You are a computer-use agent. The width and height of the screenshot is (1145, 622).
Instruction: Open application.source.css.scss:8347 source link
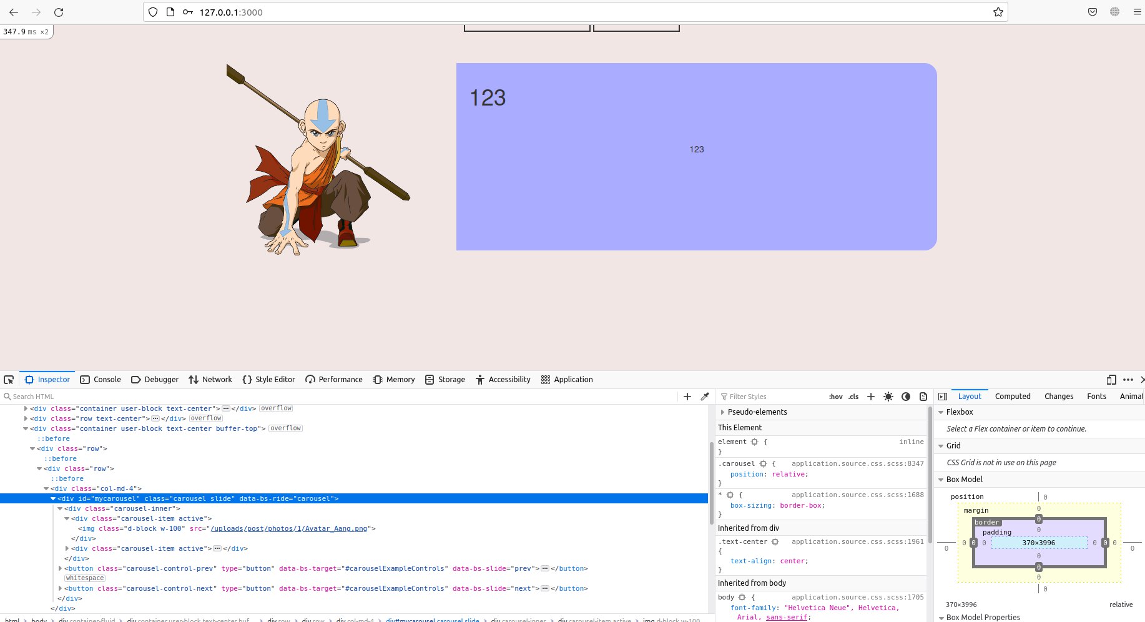(857, 463)
